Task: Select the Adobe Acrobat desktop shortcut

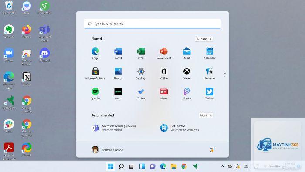Action: click(9, 152)
